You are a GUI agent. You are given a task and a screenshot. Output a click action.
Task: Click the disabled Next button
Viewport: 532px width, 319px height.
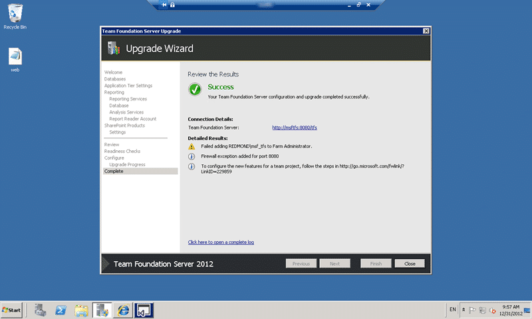pyautogui.click(x=334, y=263)
